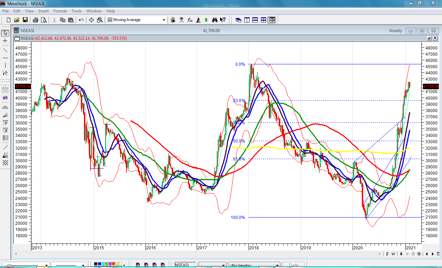
Task: Select the Fibonacci arcs tool
Action: pyautogui.click(x=5, y=107)
